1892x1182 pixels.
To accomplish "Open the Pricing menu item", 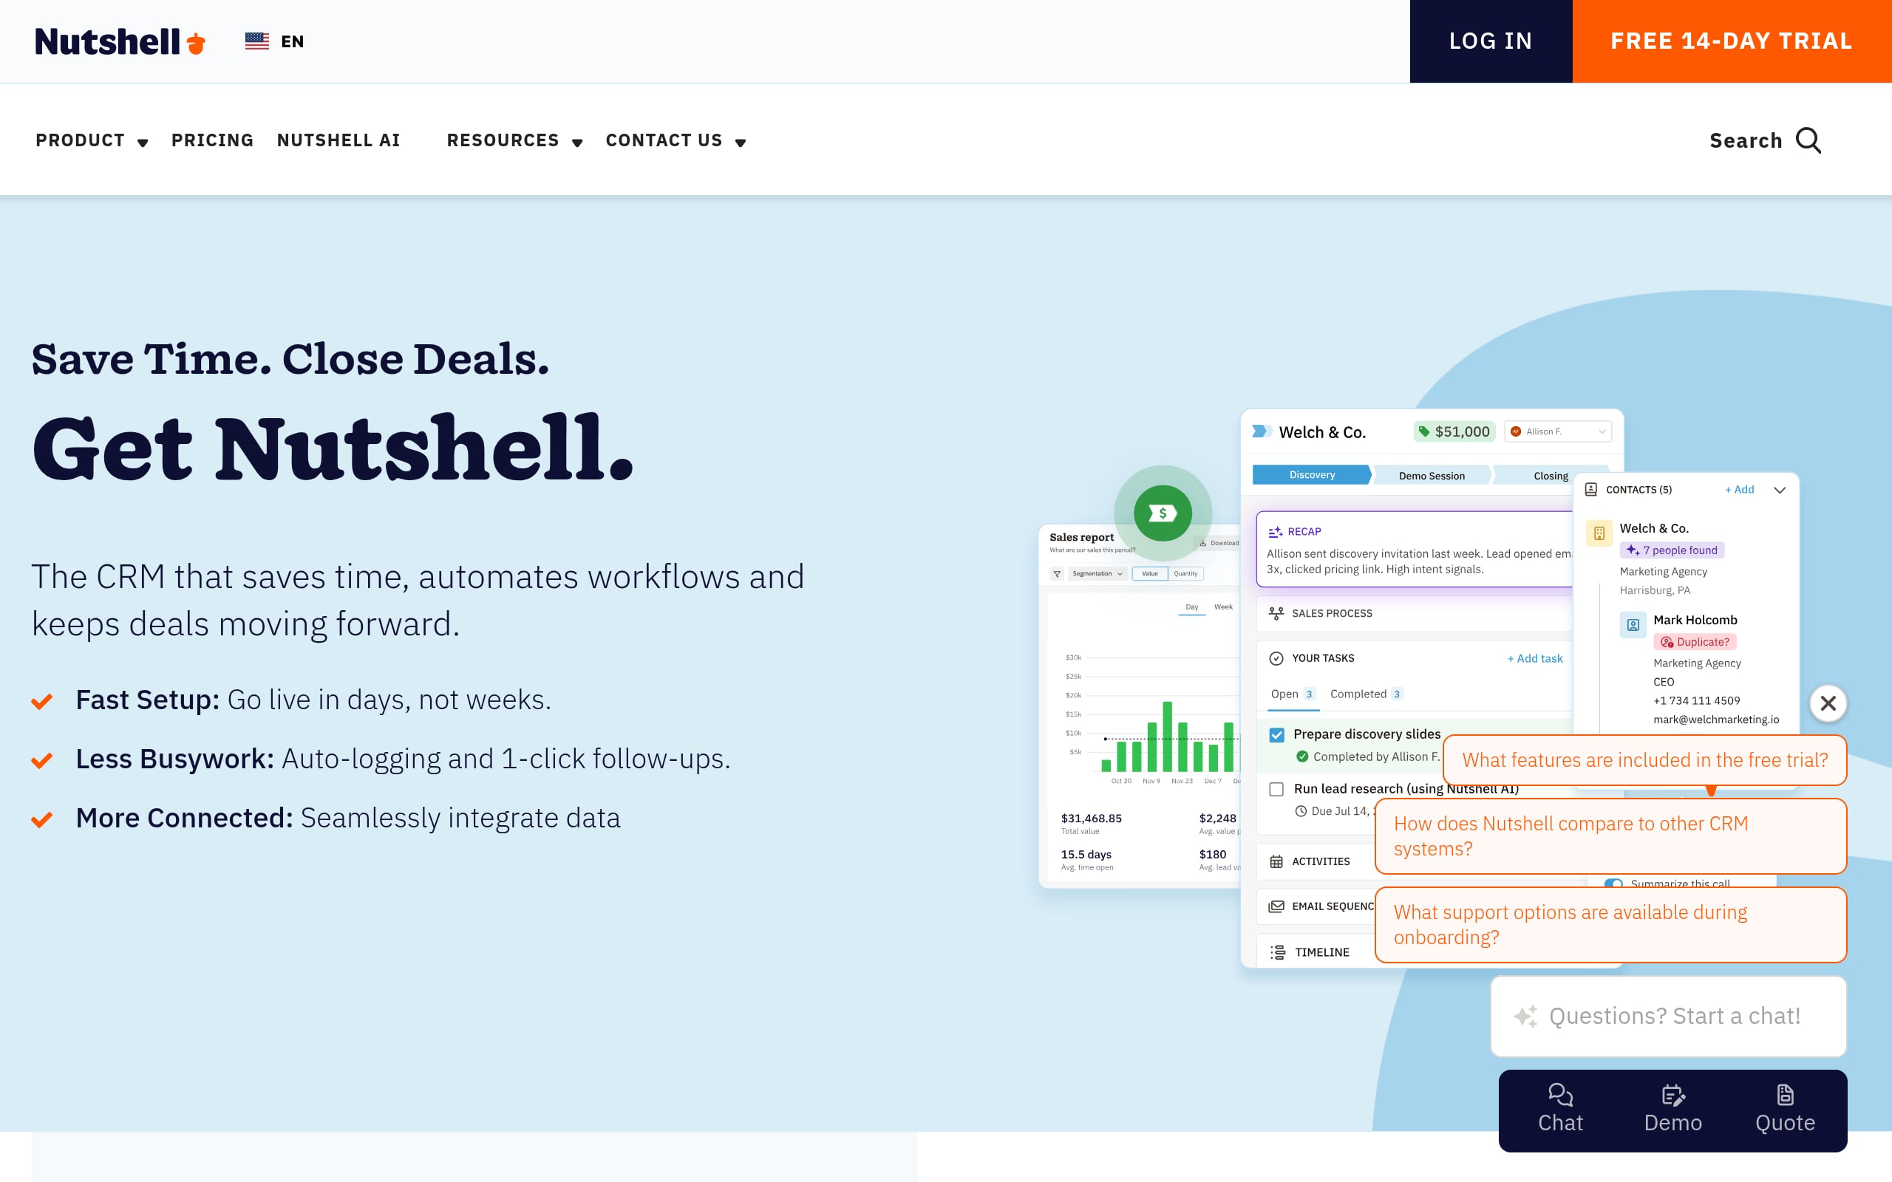I will 212,140.
